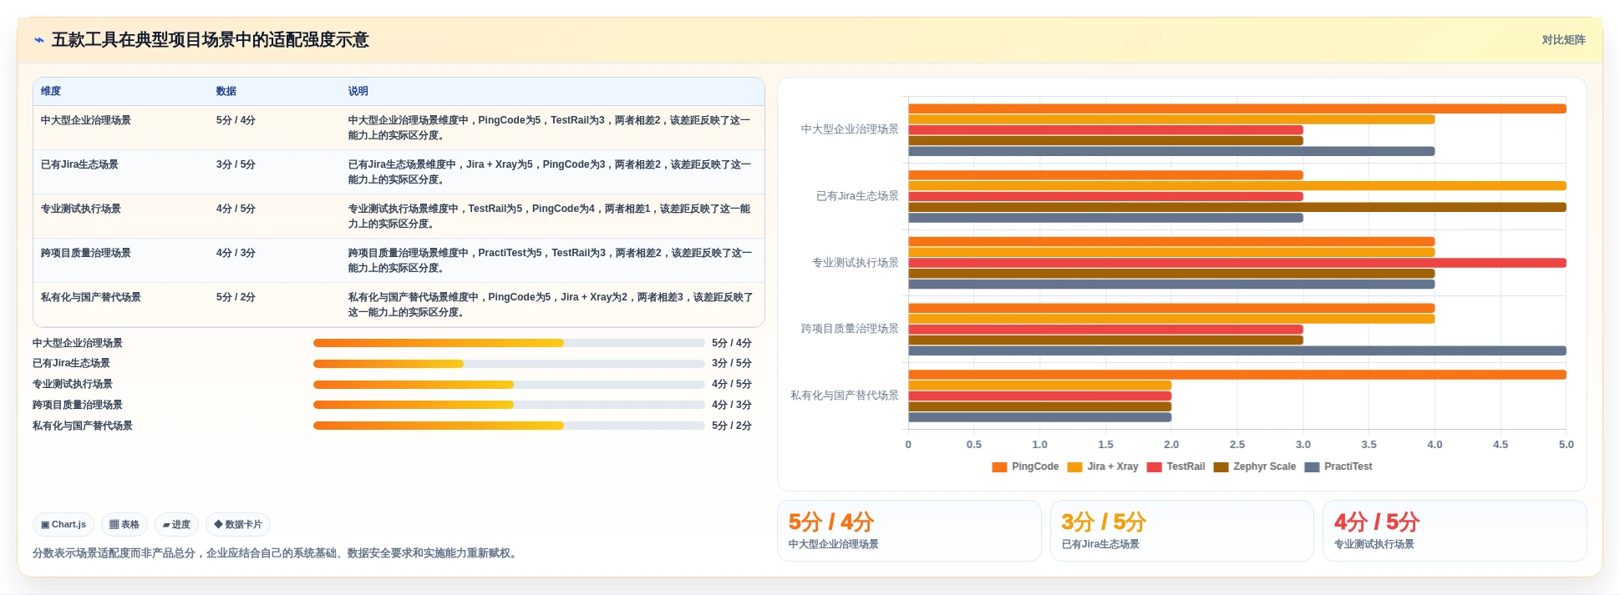Click chart axis label 专业测试执行场景
This screenshot has height=595, width=1620.
855,263
